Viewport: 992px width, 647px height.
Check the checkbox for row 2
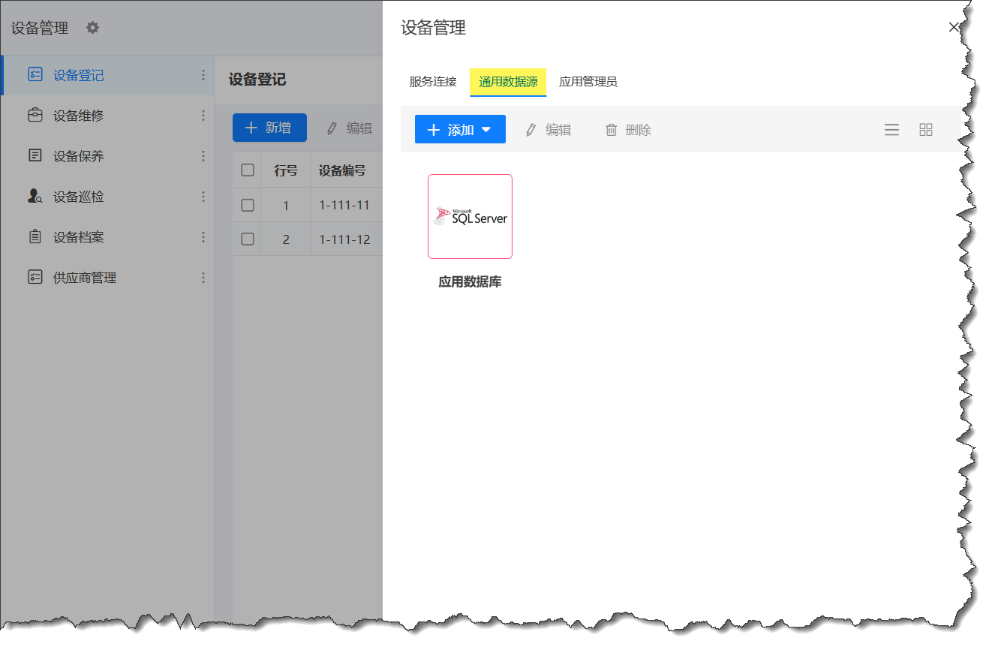[x=246, y=239]
